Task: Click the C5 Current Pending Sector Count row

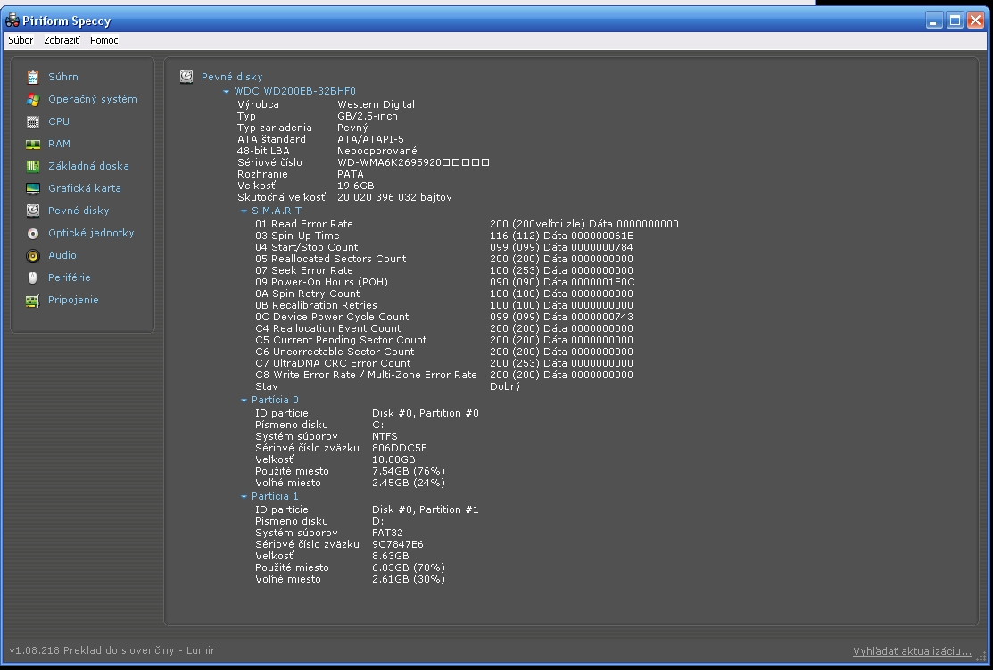Action: 444,340
